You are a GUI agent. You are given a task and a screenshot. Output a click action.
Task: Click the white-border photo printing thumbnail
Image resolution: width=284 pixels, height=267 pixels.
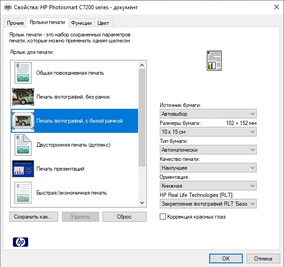23,121
